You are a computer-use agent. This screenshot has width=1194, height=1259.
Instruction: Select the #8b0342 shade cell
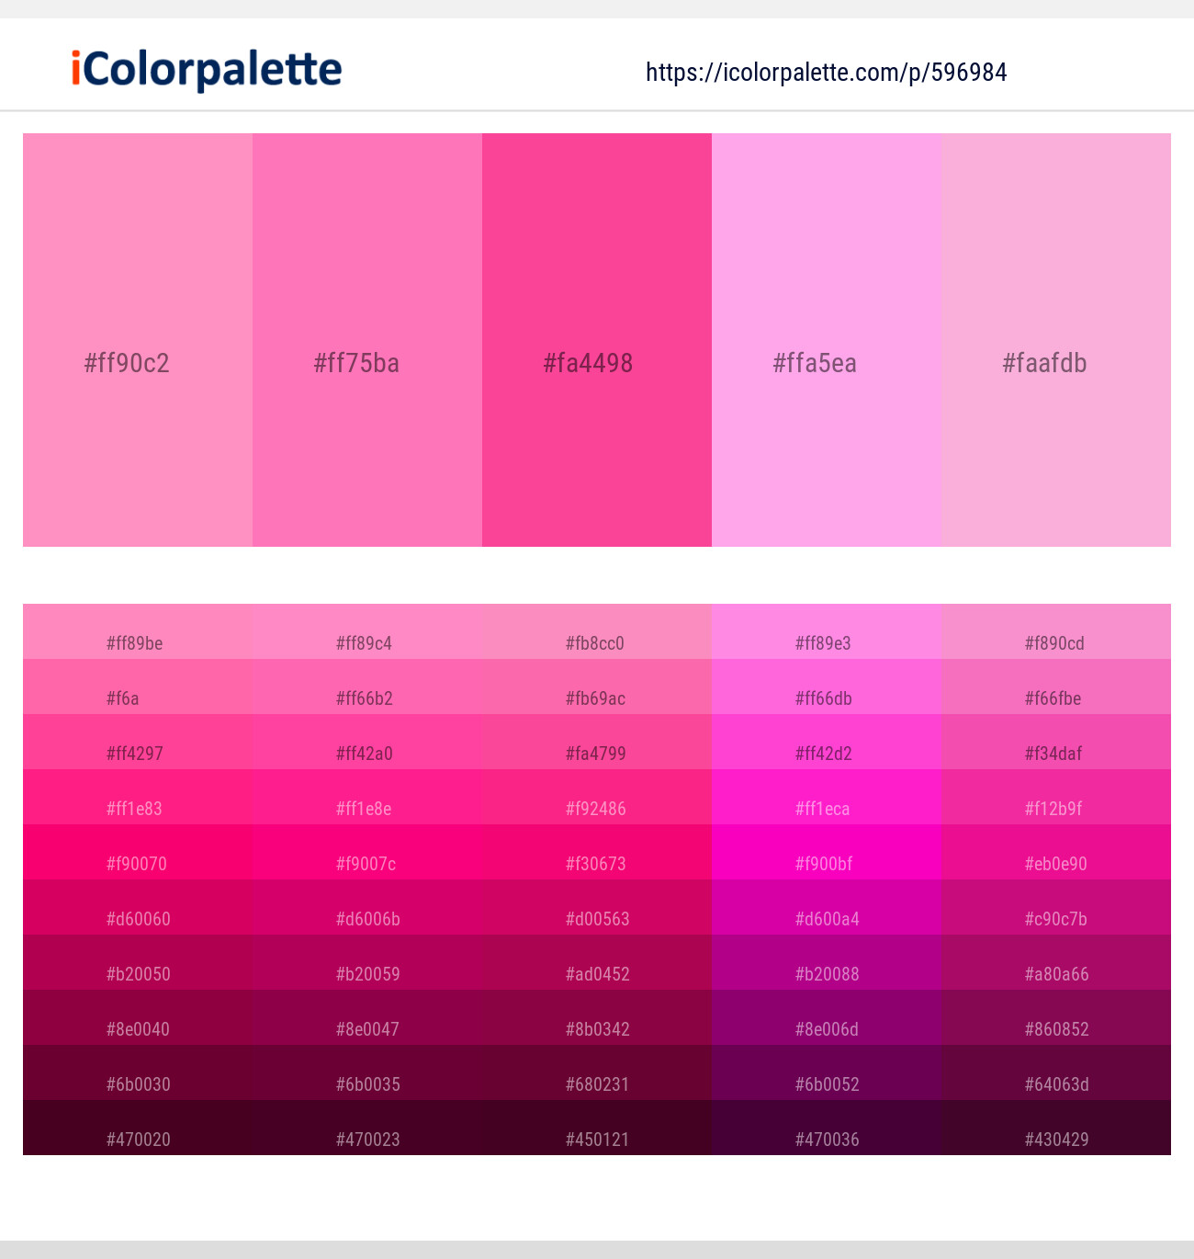(x=597, y=1017)
